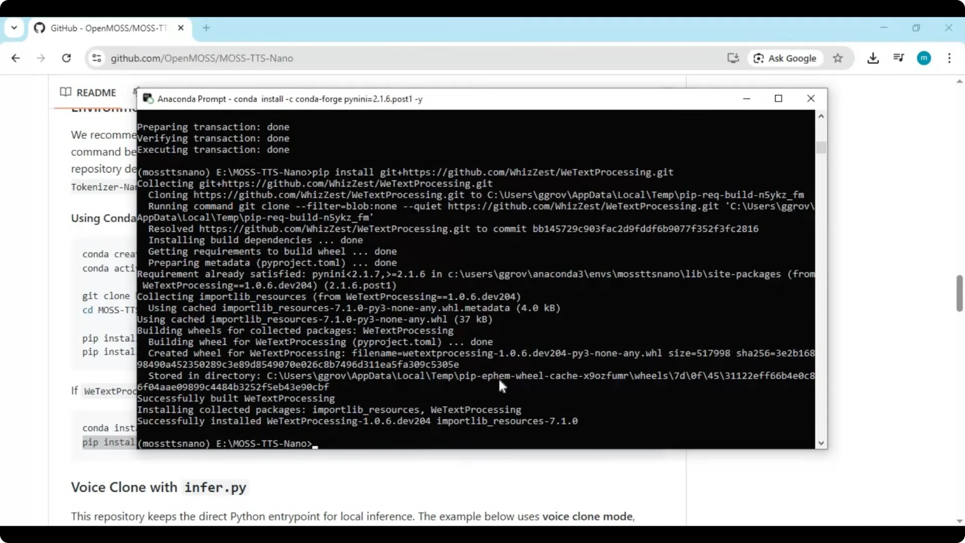This screenshot has height=543, width=965.
Task: Open the profile avatar menu
Action: (x=924, y=58)
